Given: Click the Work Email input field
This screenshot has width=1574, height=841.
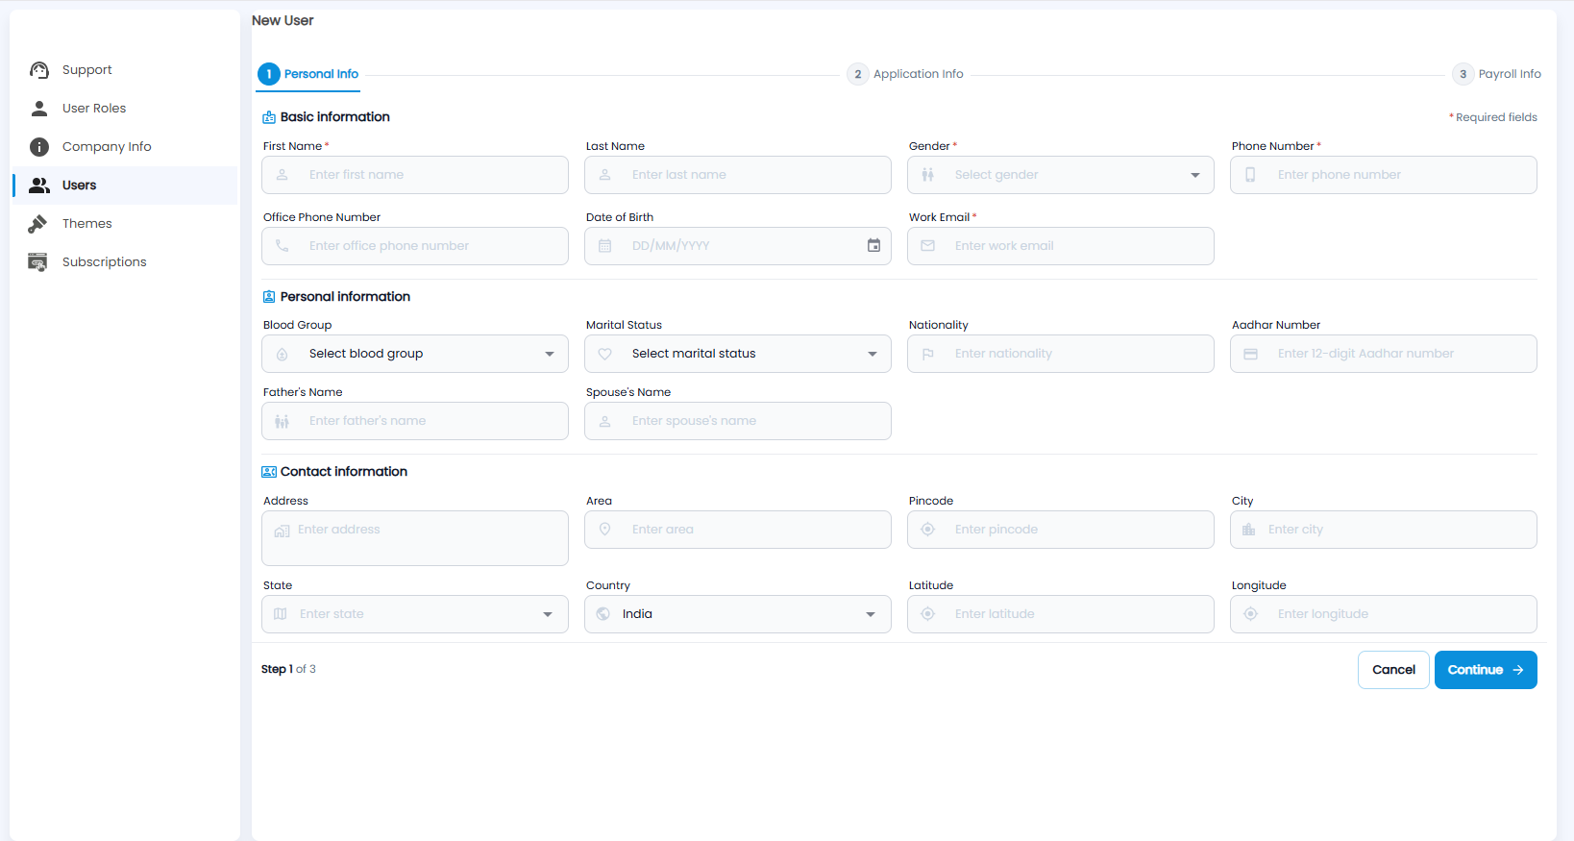Looking at the screenshot, I should tap(1061, 246).
